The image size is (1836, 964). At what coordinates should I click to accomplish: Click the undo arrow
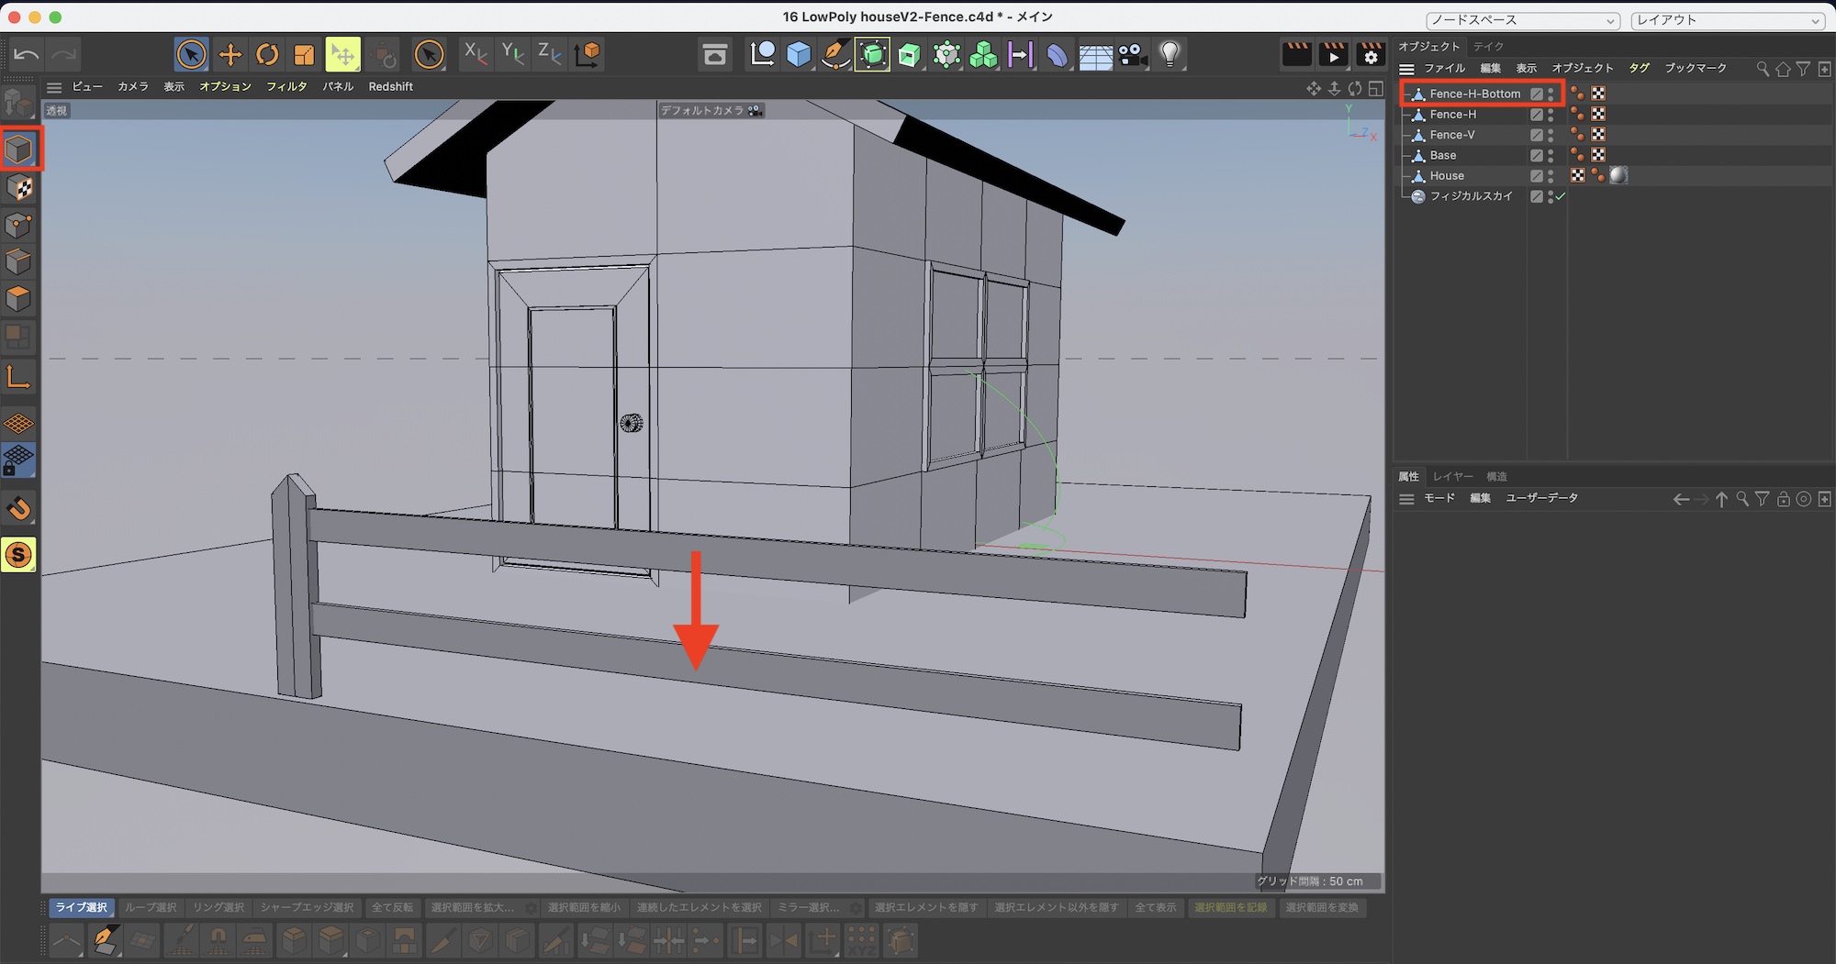tap(27, 55)
